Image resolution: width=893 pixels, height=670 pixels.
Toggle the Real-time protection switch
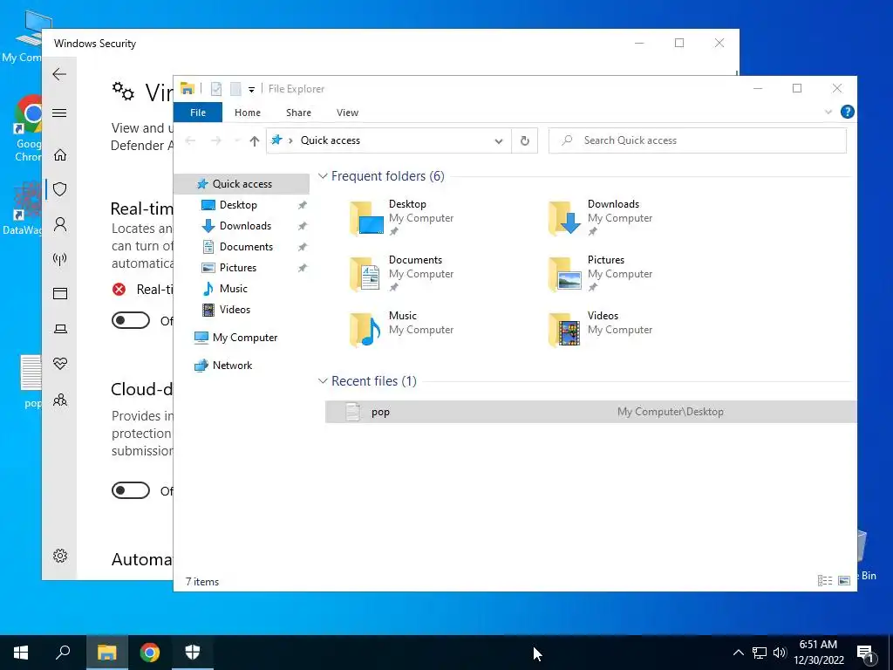coord(131,320)
